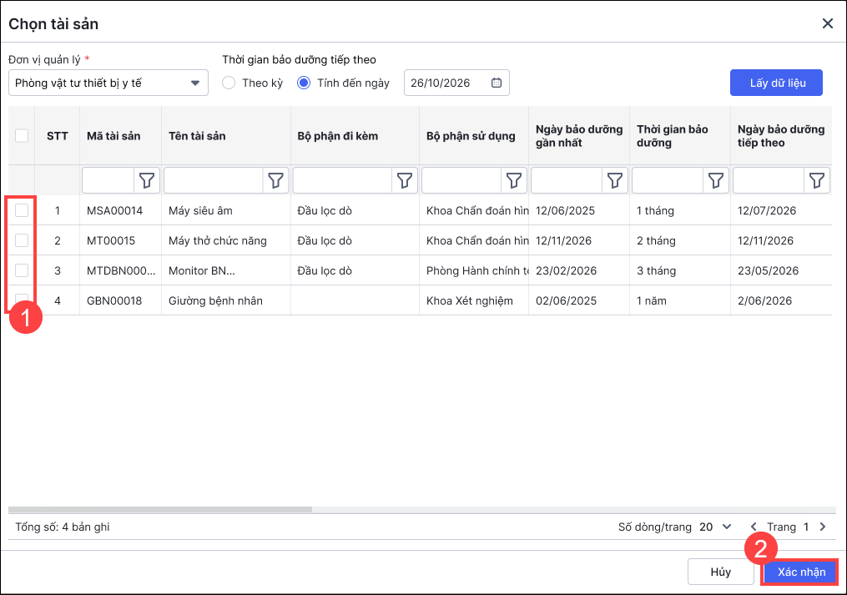Screen dimensions: 847x595
Task: Open calendar picker in date field
Action: click(497, 83)
